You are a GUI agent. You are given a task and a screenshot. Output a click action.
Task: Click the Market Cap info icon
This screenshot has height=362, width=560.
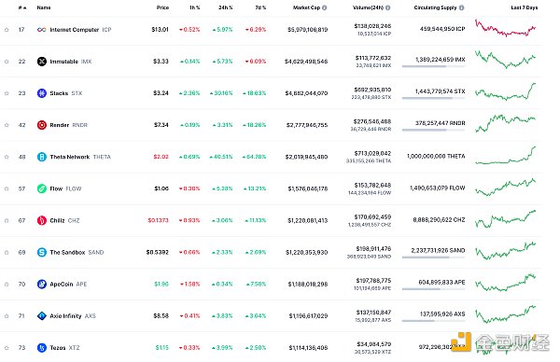click(x=324, y=7)
